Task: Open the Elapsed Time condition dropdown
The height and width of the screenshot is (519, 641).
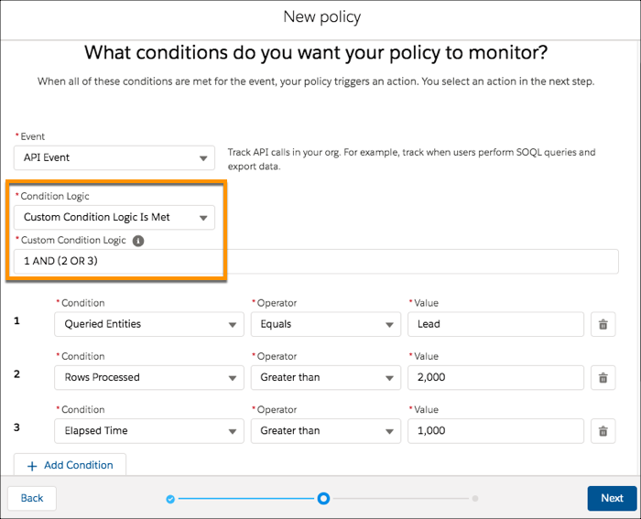Action: tap(149, 431)
